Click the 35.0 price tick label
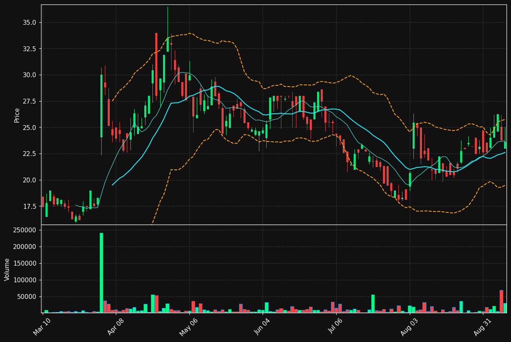Image resolution: width=511 pixels, height=342 pixels. (x=29, y=23)
